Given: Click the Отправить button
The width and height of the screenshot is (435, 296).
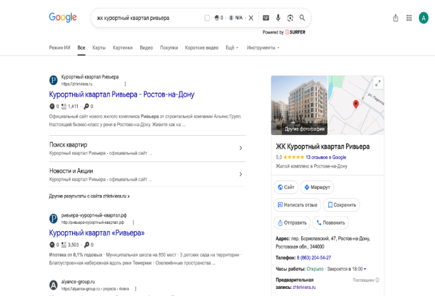Looking at the screenshot, I should click(292, 223).
